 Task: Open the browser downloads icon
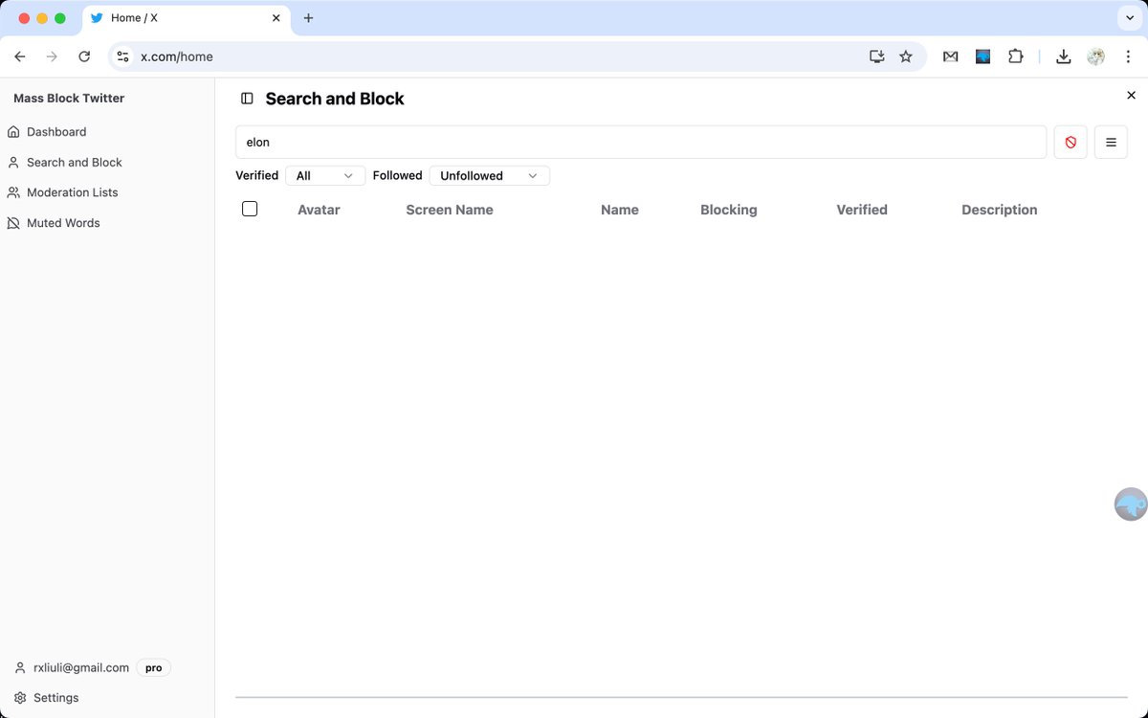click(1063, 56)
